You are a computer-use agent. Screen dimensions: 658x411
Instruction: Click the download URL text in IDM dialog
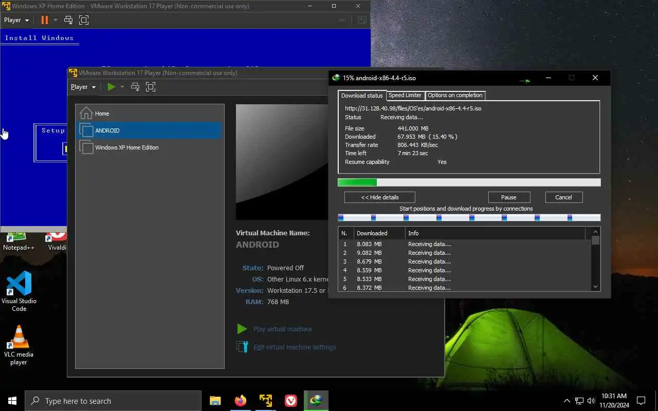413,108
